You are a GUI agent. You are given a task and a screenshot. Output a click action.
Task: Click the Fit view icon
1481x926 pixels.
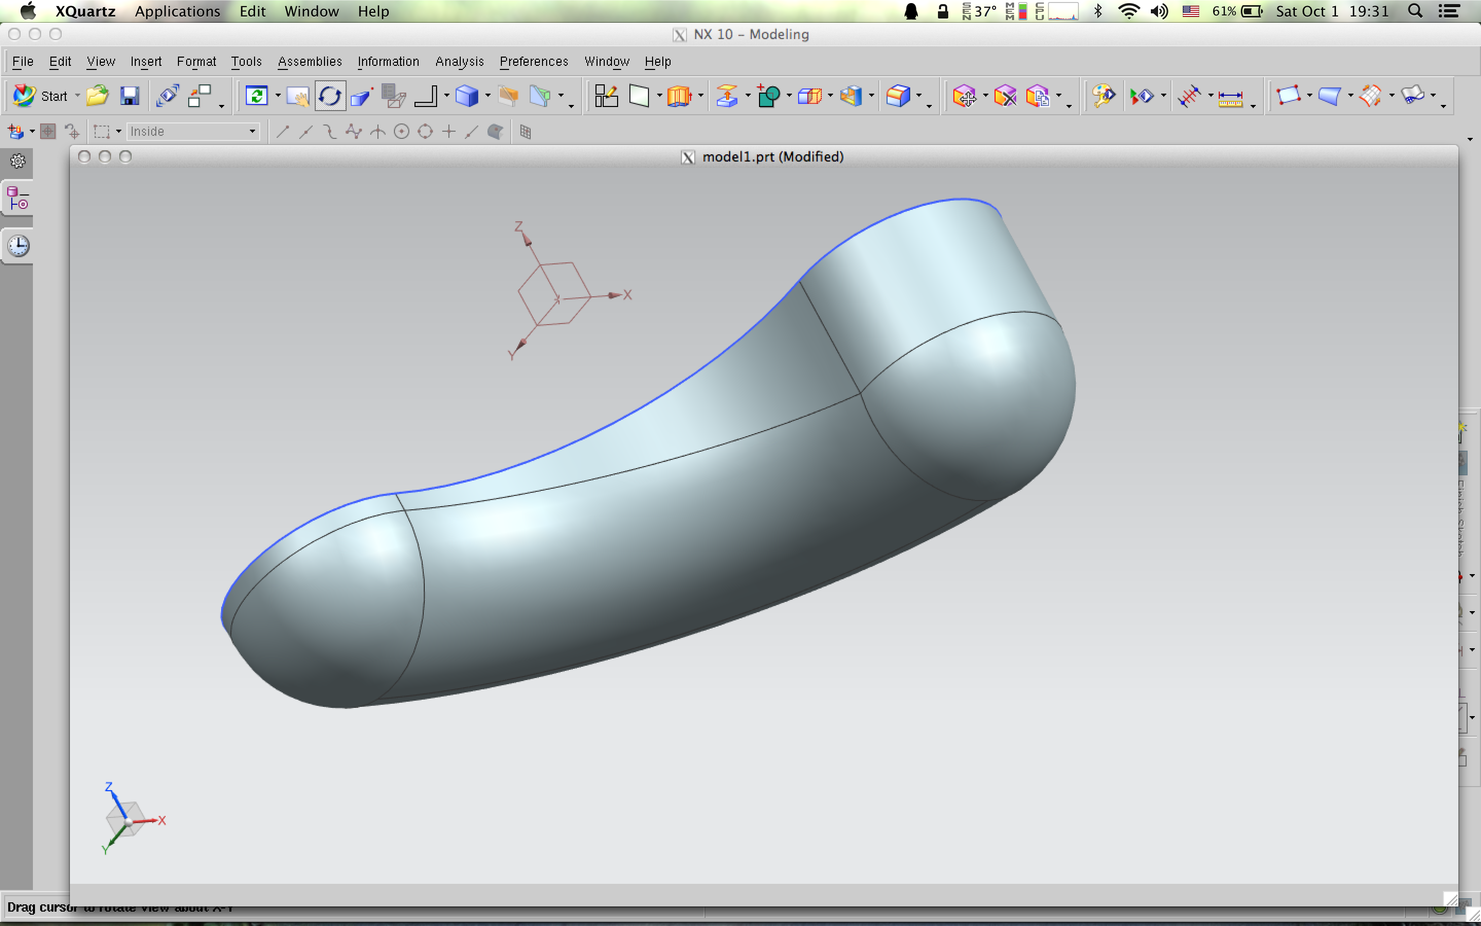pos(257,96)
